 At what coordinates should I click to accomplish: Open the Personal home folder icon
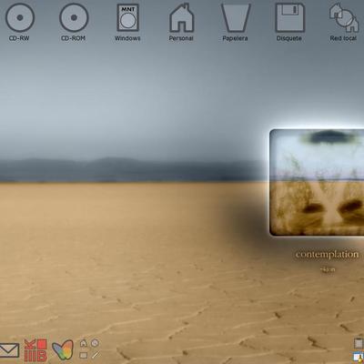181,17
